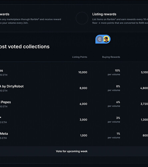The width and height of the screenshot is (148, 167).
Task: Open the Pepes collection row
Action: pyautogui.click(x=5, y=102)
